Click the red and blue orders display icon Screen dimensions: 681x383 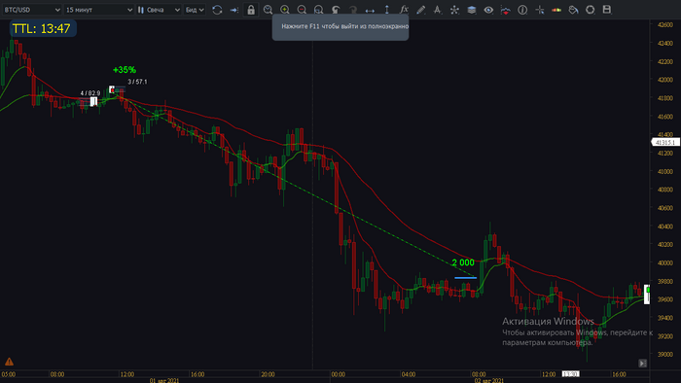(505, 10)
